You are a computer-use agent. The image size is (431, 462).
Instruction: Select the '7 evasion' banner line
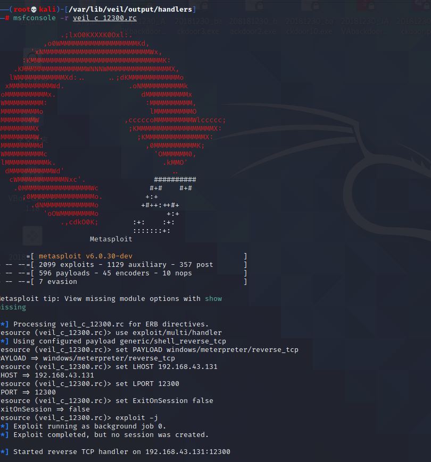click(58, 282)
